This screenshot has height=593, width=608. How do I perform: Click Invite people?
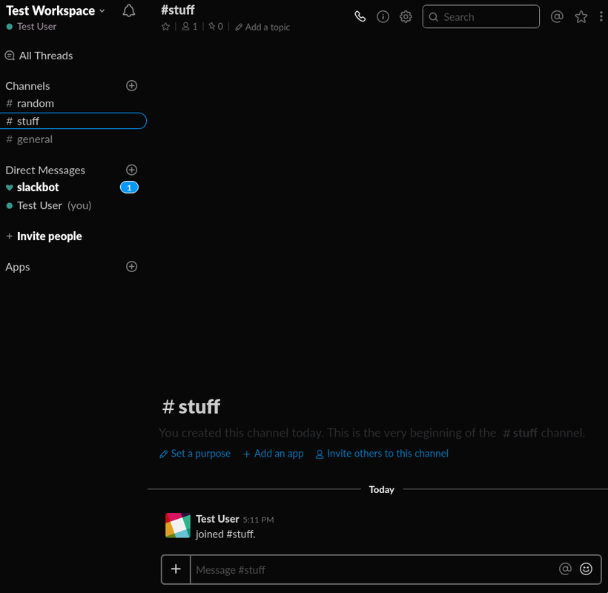tap(44, 236)
